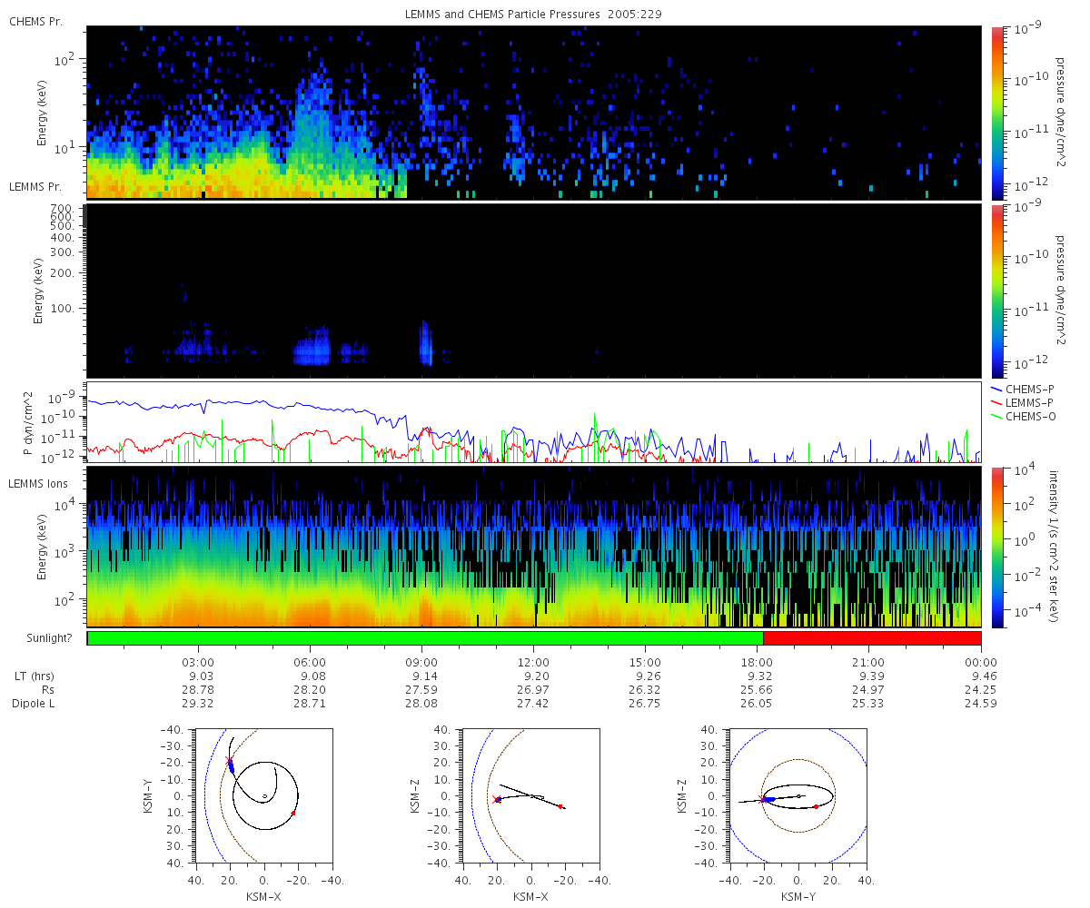Click the "LEMMS Ions" panel label
The height and width of the screenshot is (908, 1090).
38,482
